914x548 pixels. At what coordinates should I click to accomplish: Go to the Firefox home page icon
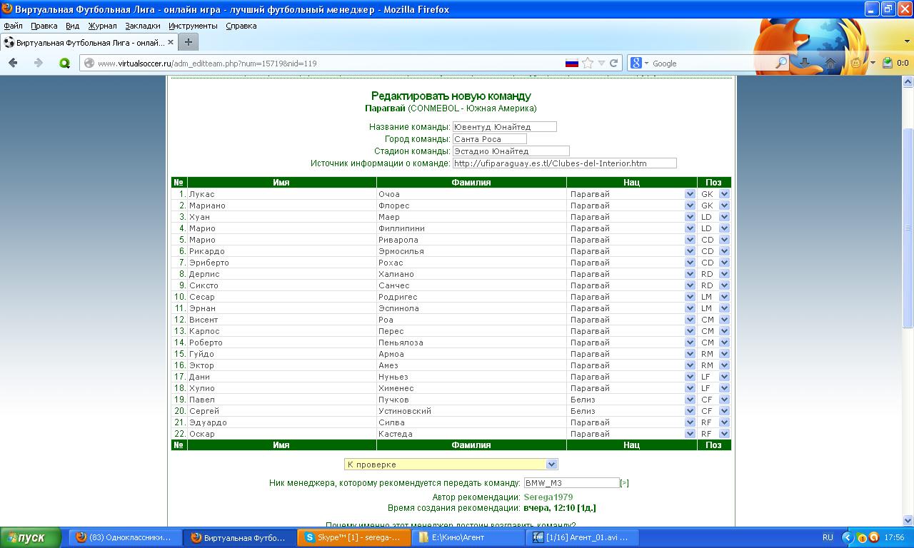[830, 63]
